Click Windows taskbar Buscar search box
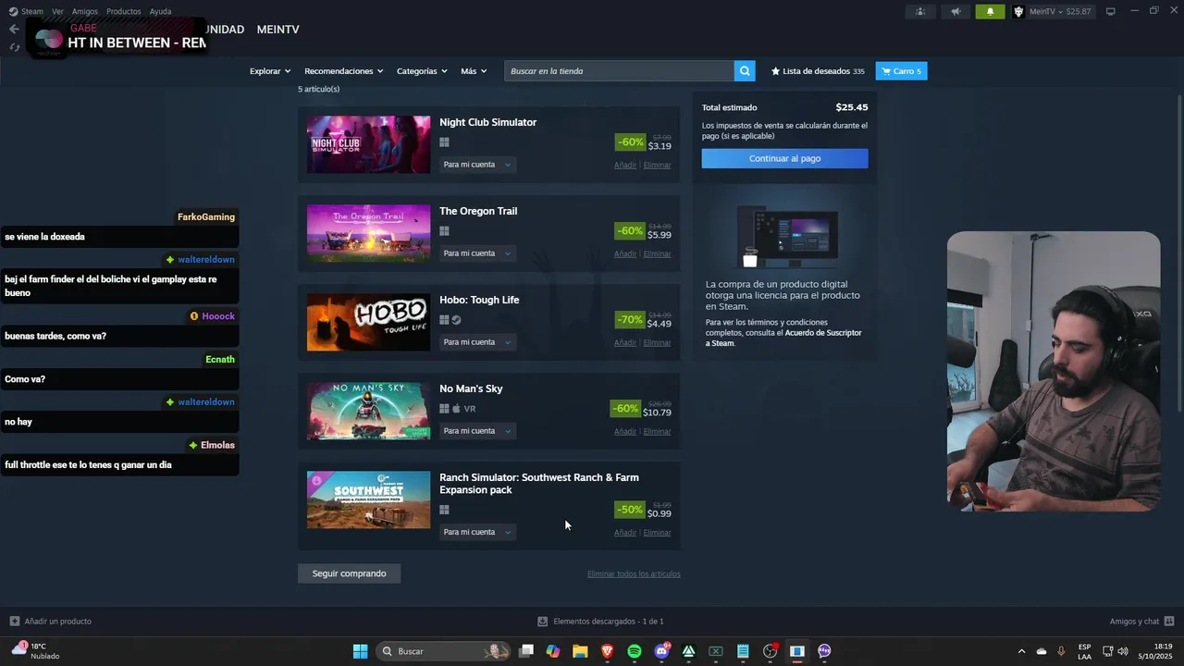Image resolution: width=1184 pixels, height=666 pixels. point(442,651)
